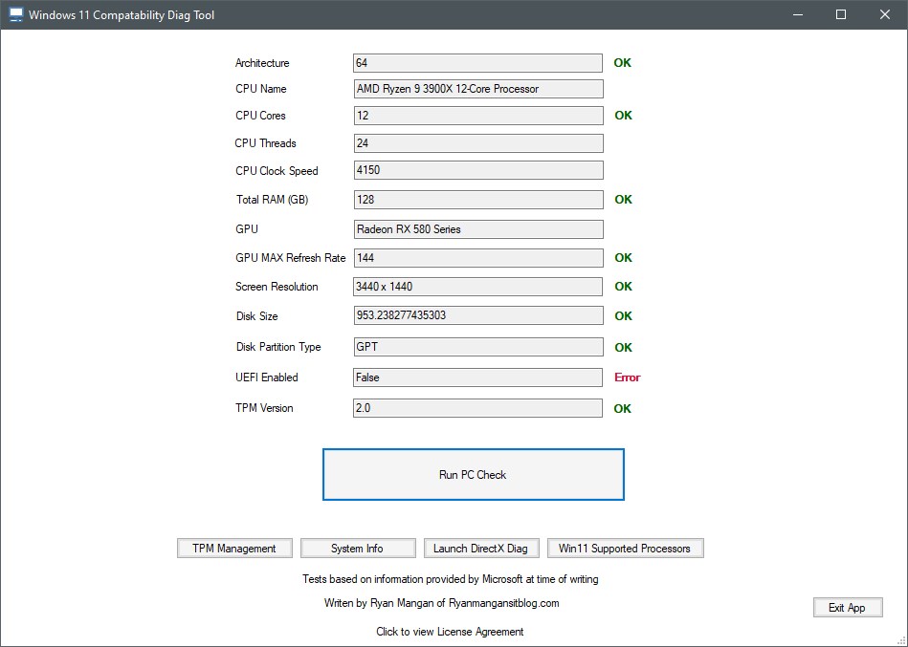Open TPM Management
Screen dimensions: 908x647
coord(234,548)
